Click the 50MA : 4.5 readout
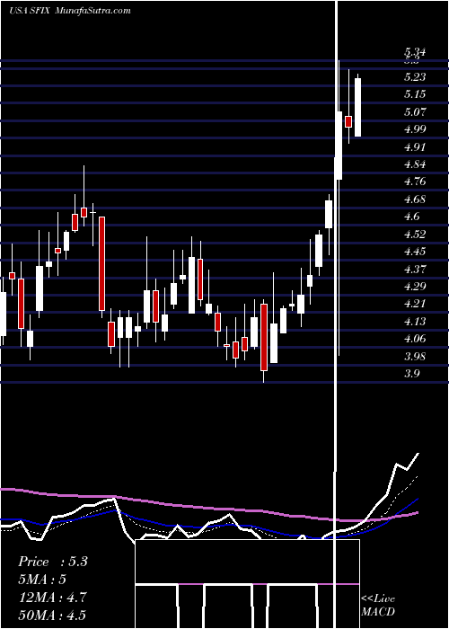Screen dimensions: 449x629 (52, 616)
